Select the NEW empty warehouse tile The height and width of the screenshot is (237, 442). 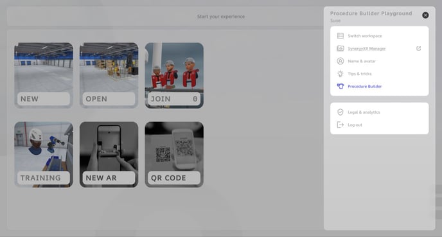44,75
